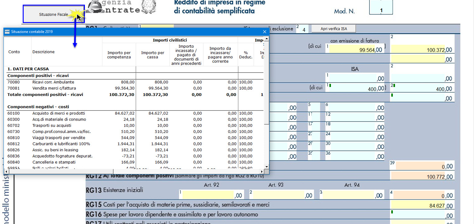Click the popup's vertical scrollbar down arrow
474x224 pixels.
(x=267, y=166)
